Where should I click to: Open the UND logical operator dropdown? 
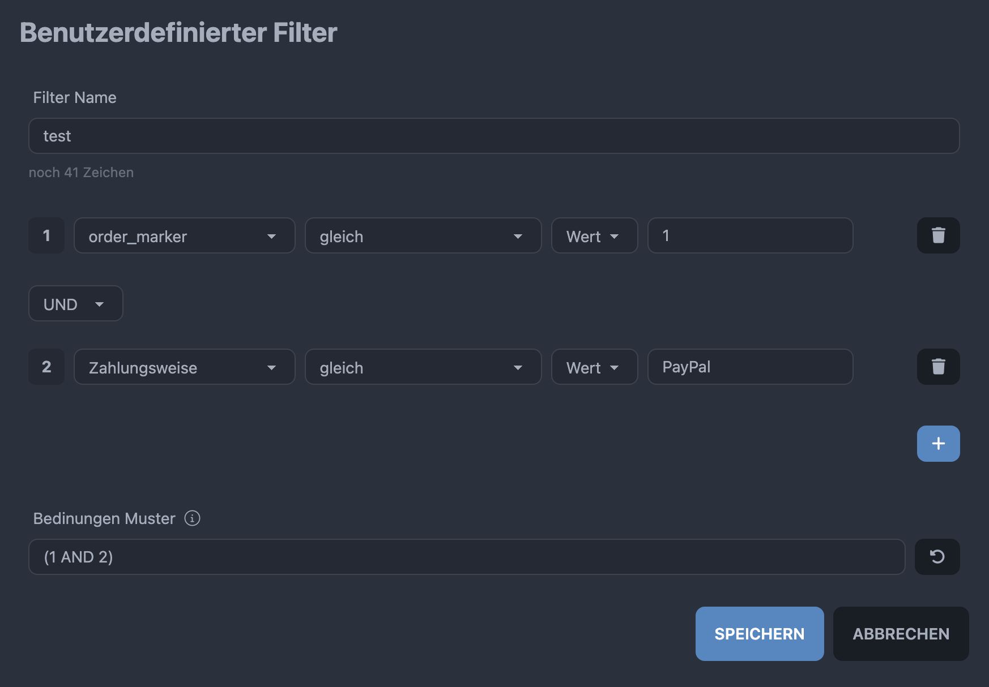[x=76, y=303]
